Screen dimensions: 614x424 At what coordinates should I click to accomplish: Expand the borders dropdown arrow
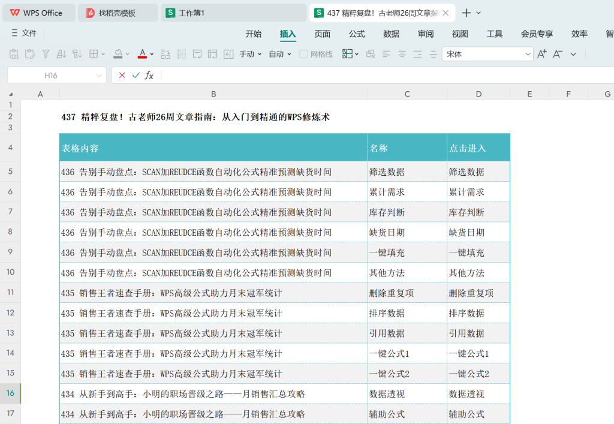coord(103,54)
